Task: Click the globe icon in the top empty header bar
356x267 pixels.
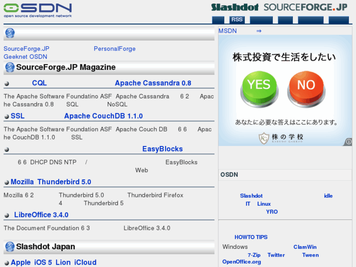Action: pos(10,33)
